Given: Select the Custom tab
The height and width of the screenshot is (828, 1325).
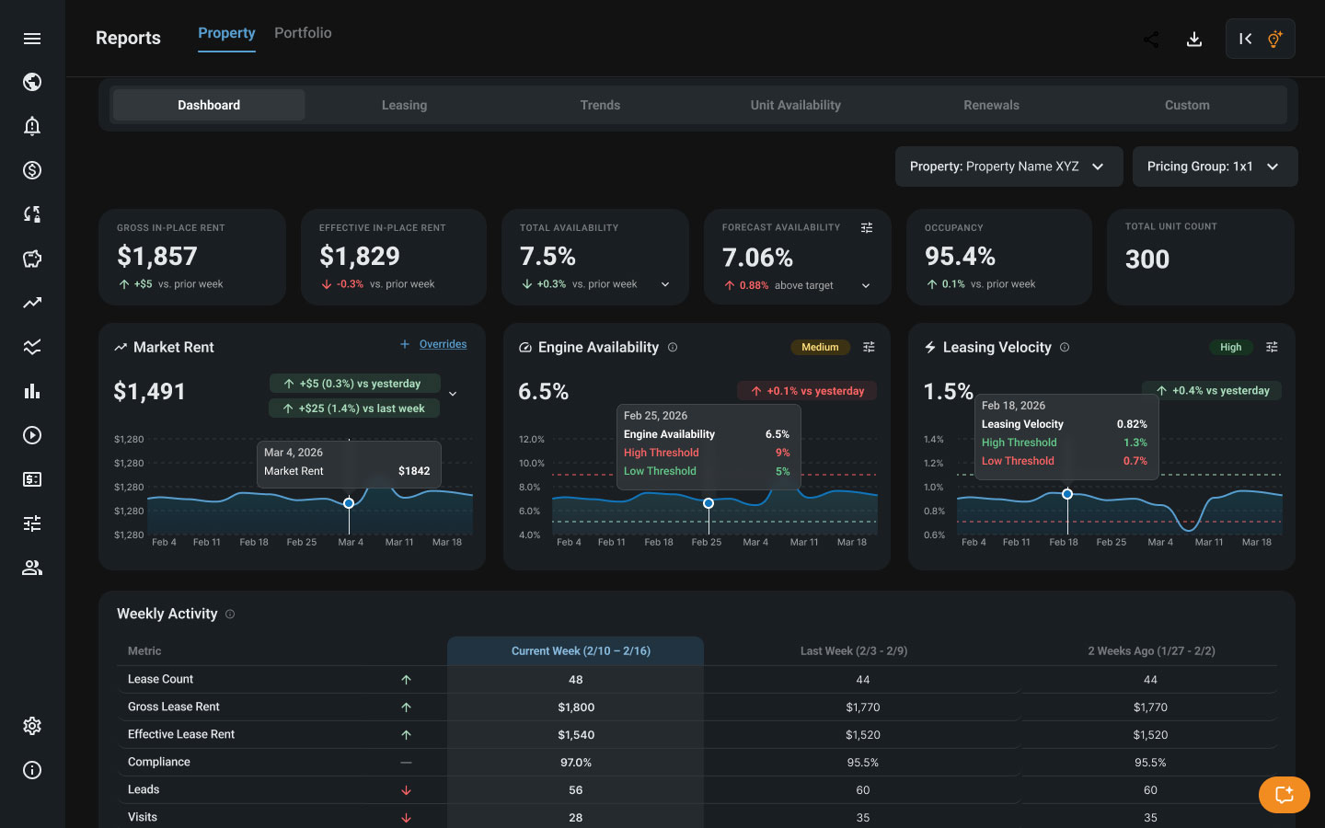Looking at the screenshot, I should tap(1187, 105).
